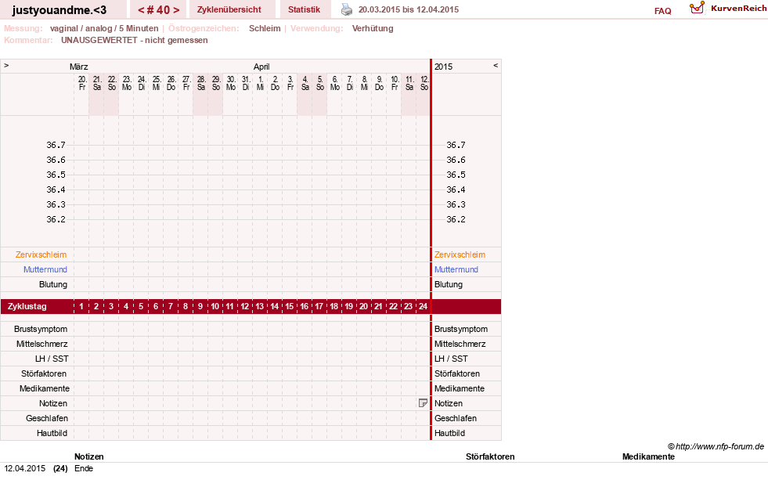Screen dimensions: 768x487
Task: Click the date column header 20. Fr
Action: [x=81, y=83]
